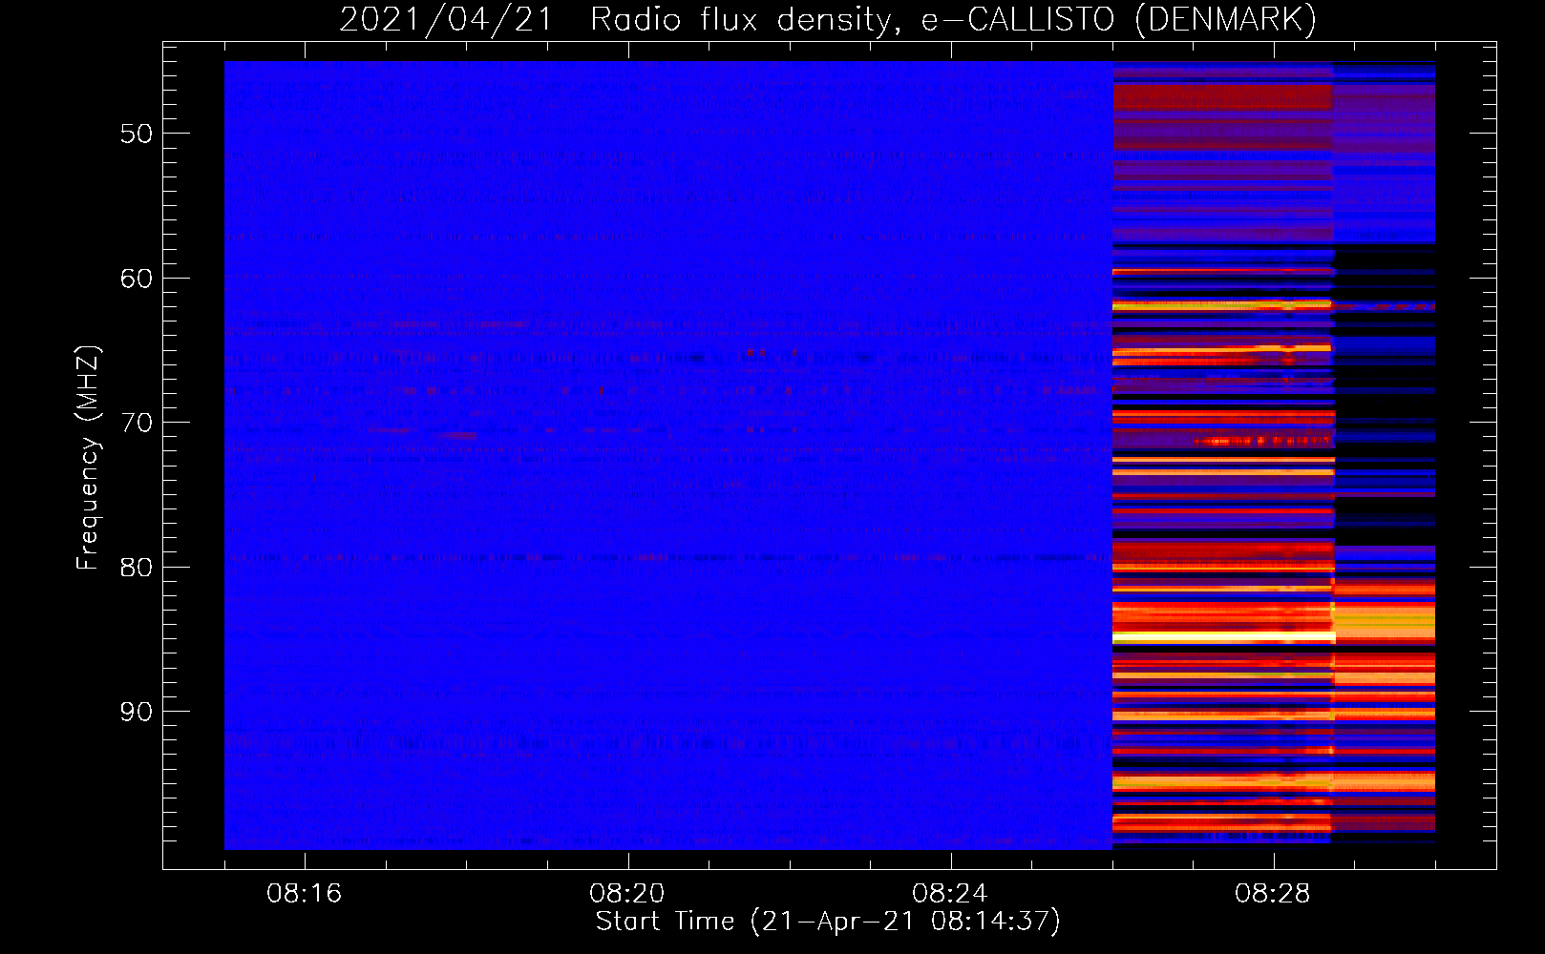The image size is (1545, 954).
Task: Click the 50 frequency tick label
Action: click(x=137, y=134)
